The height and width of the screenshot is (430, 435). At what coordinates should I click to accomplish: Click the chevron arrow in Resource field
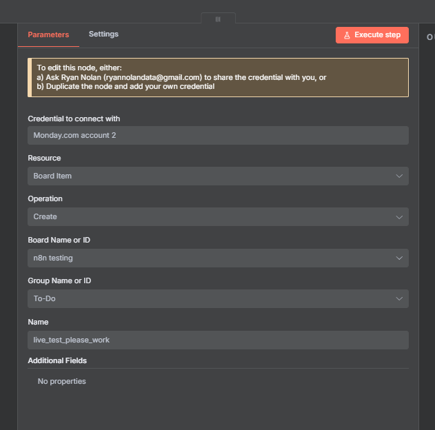[x=399, y=176]
